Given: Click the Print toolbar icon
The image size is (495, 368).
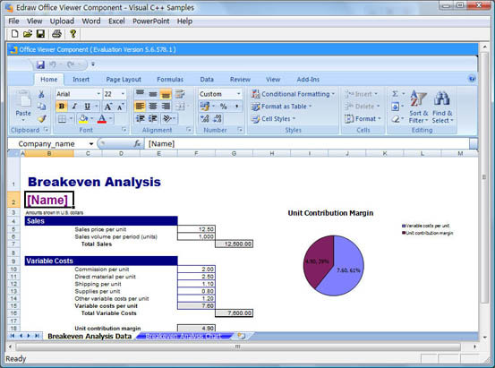Looking at the screenshot, I should pyautogui.click(x=56, y=34).
